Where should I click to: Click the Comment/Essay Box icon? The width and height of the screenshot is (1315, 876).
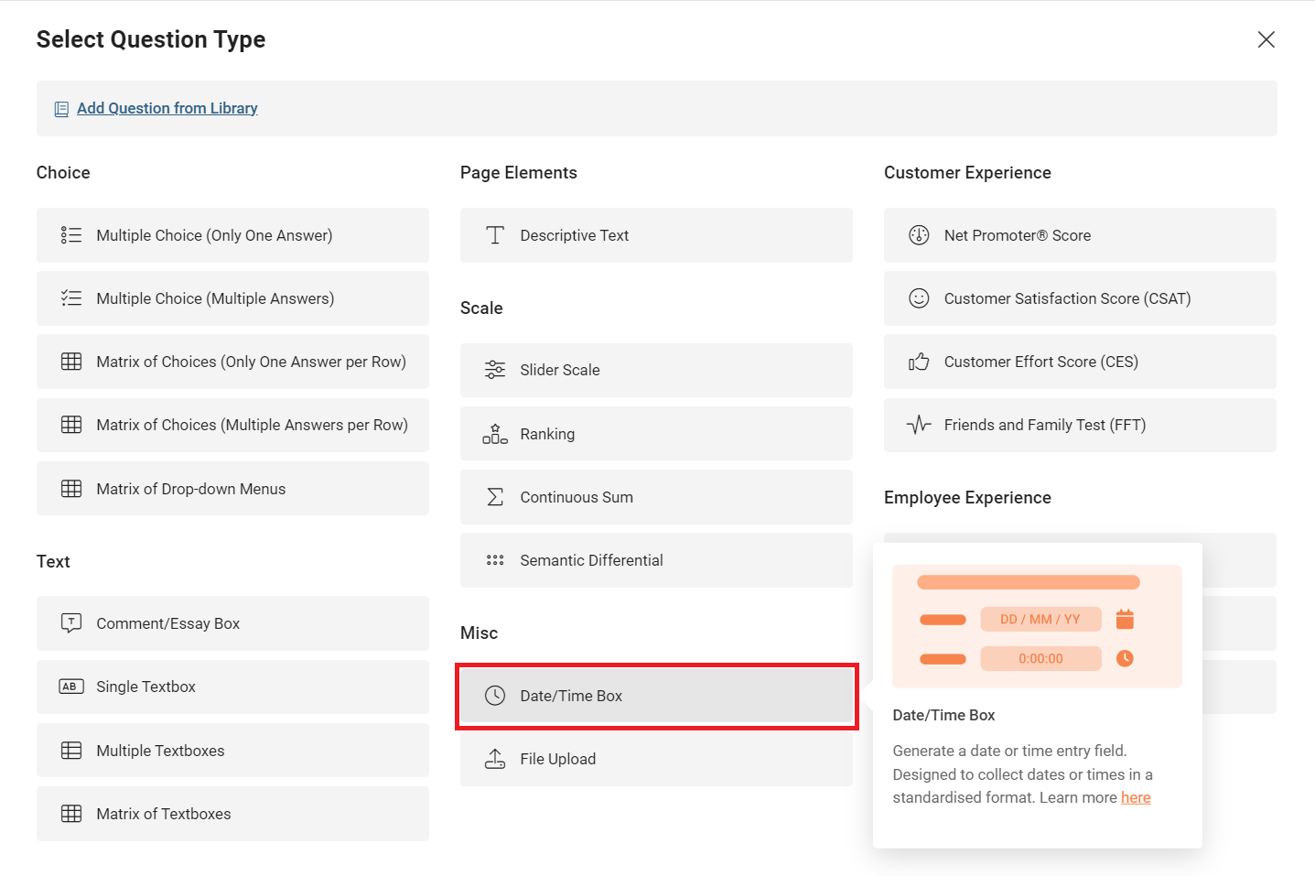pos(71,623)
